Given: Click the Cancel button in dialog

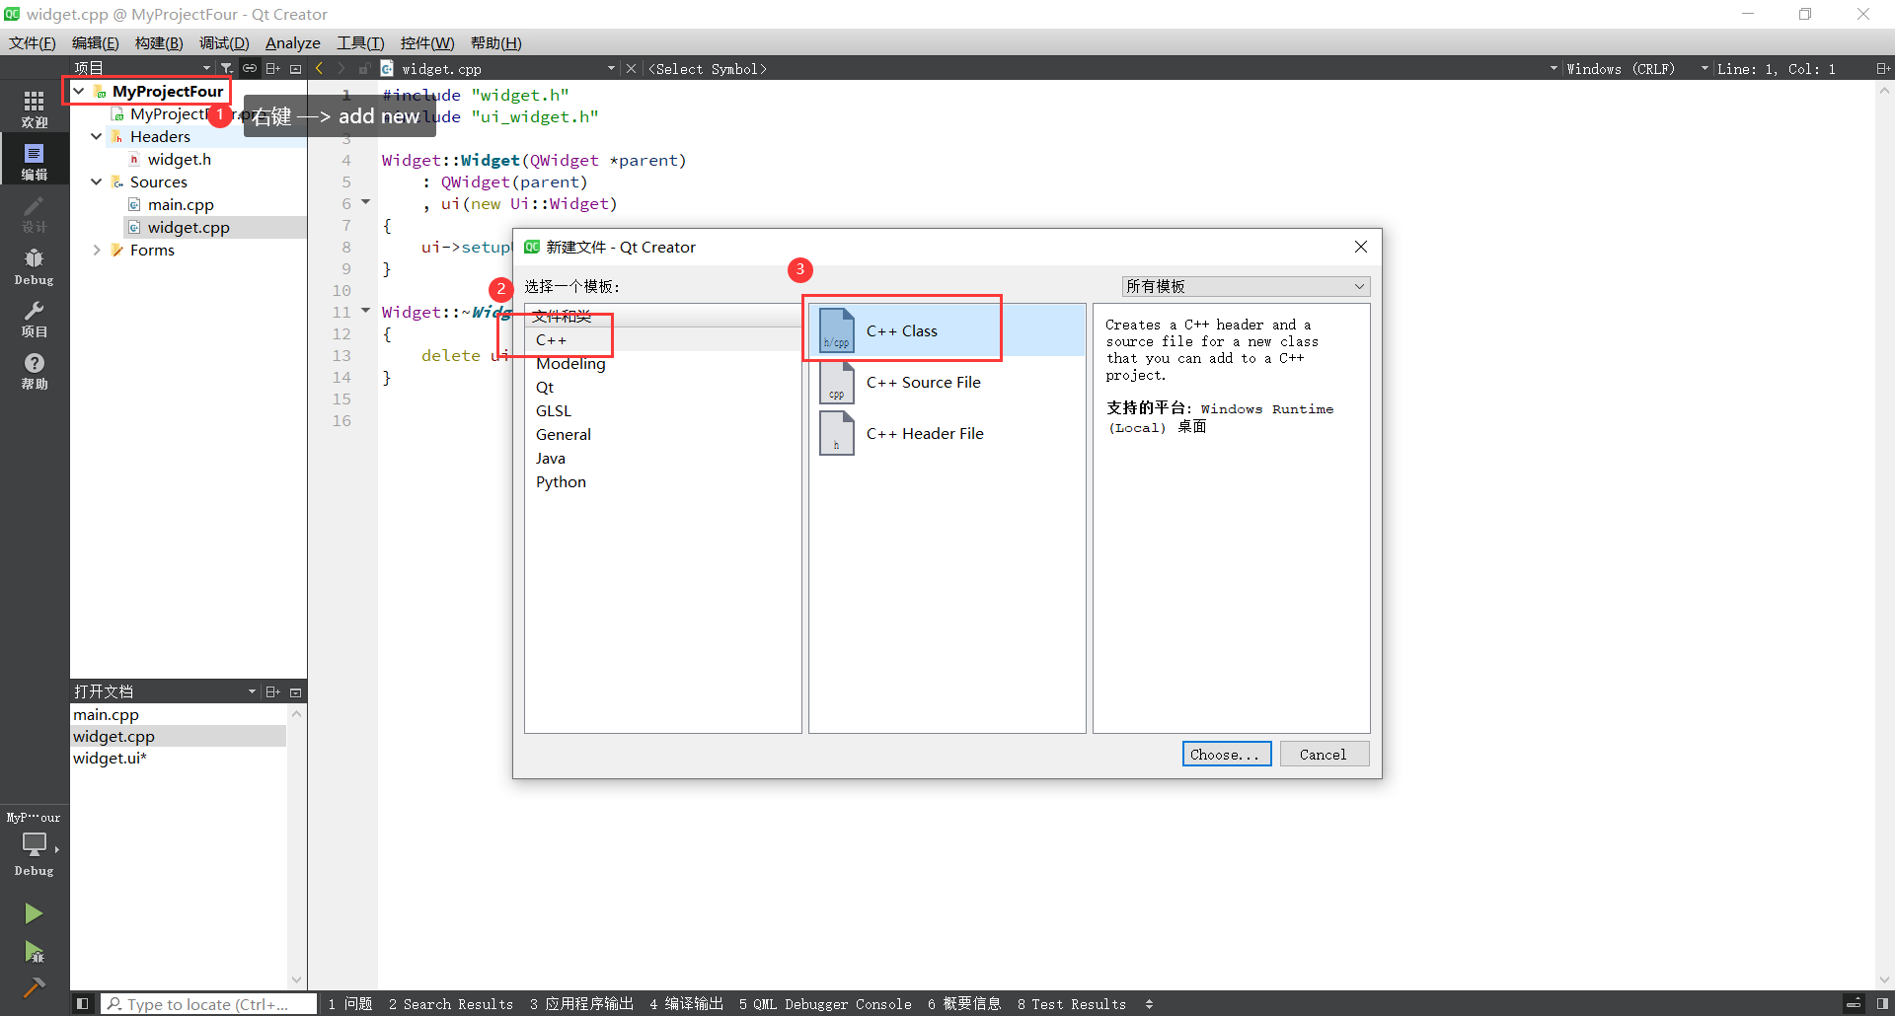Looking at the screenshot, I should point(1324,754).
